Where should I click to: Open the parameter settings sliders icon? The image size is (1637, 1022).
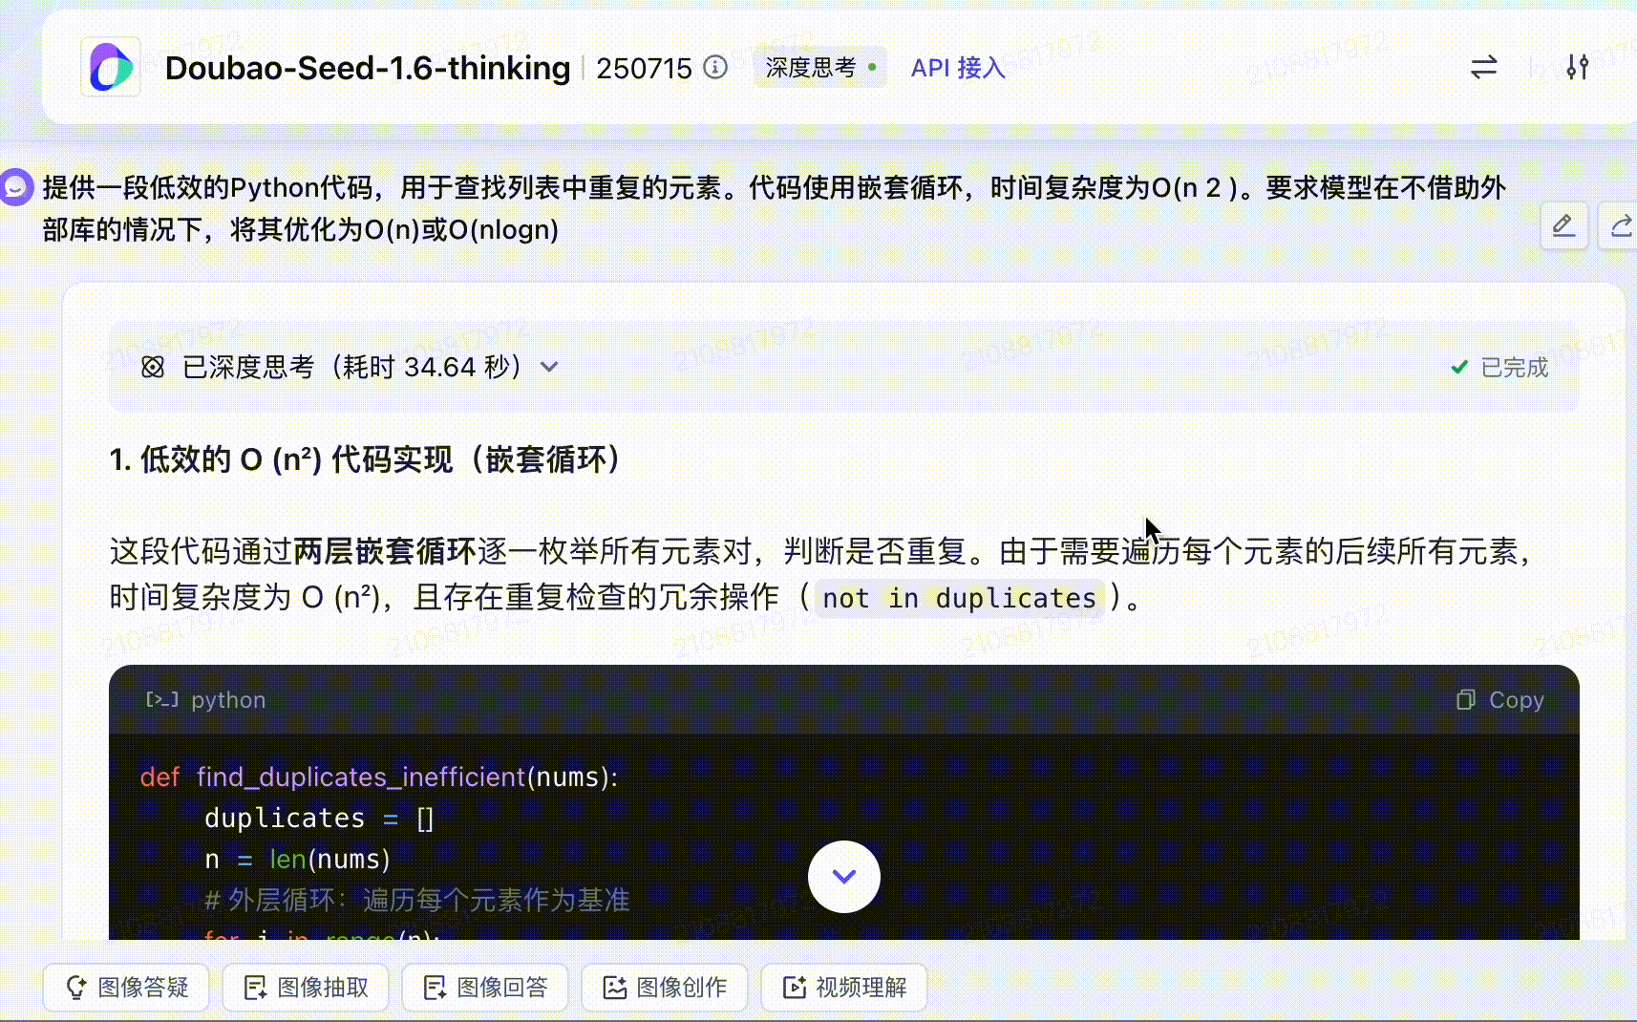[x=1578, y=67]
